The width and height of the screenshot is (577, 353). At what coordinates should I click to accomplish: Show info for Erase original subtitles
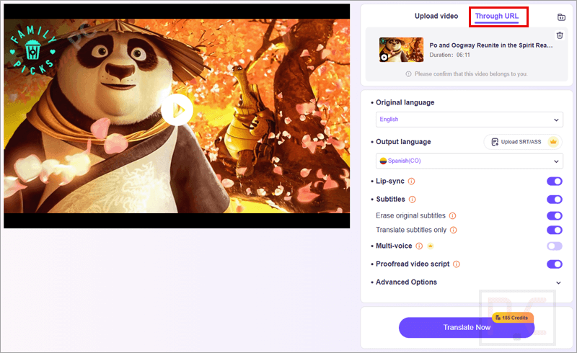click(x=453, y=216)
